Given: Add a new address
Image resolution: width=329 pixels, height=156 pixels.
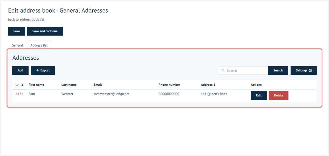Looking at the screenshot, I should pos(20,70).
